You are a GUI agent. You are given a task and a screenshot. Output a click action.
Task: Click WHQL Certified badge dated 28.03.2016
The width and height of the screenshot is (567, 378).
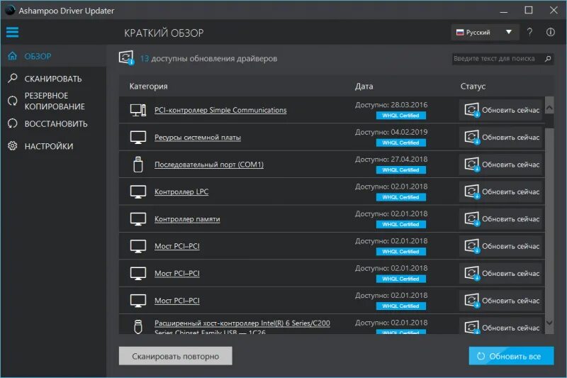click(400, 116)
